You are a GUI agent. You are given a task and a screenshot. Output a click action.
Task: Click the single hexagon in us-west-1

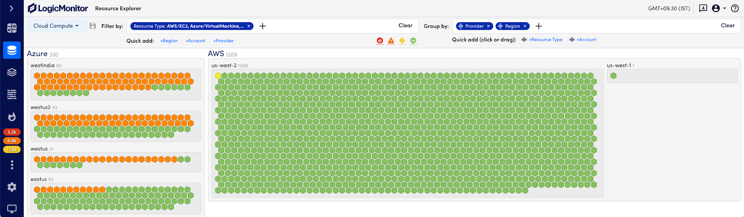613,76
